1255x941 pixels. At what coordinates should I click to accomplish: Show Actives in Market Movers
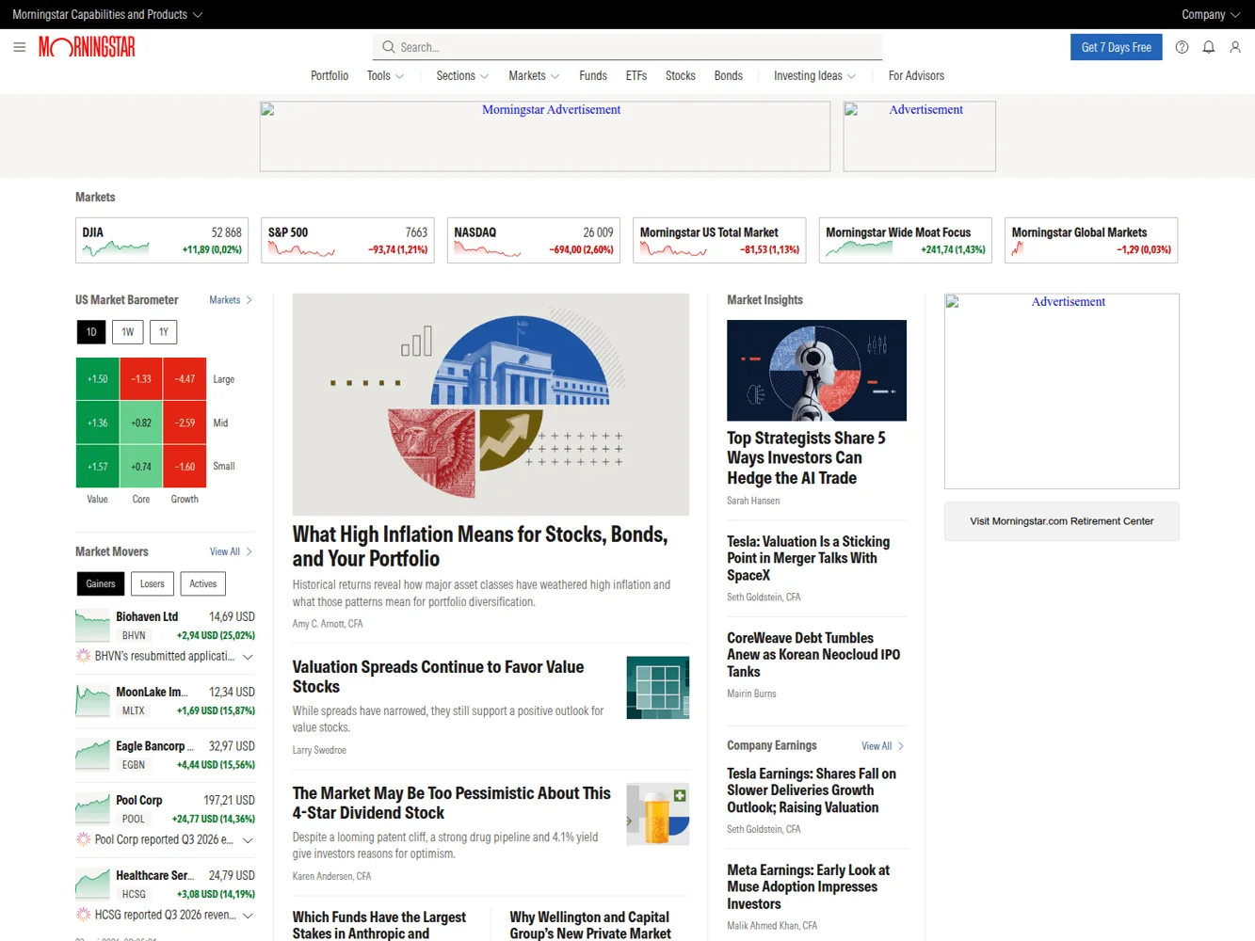pos(203,584)
